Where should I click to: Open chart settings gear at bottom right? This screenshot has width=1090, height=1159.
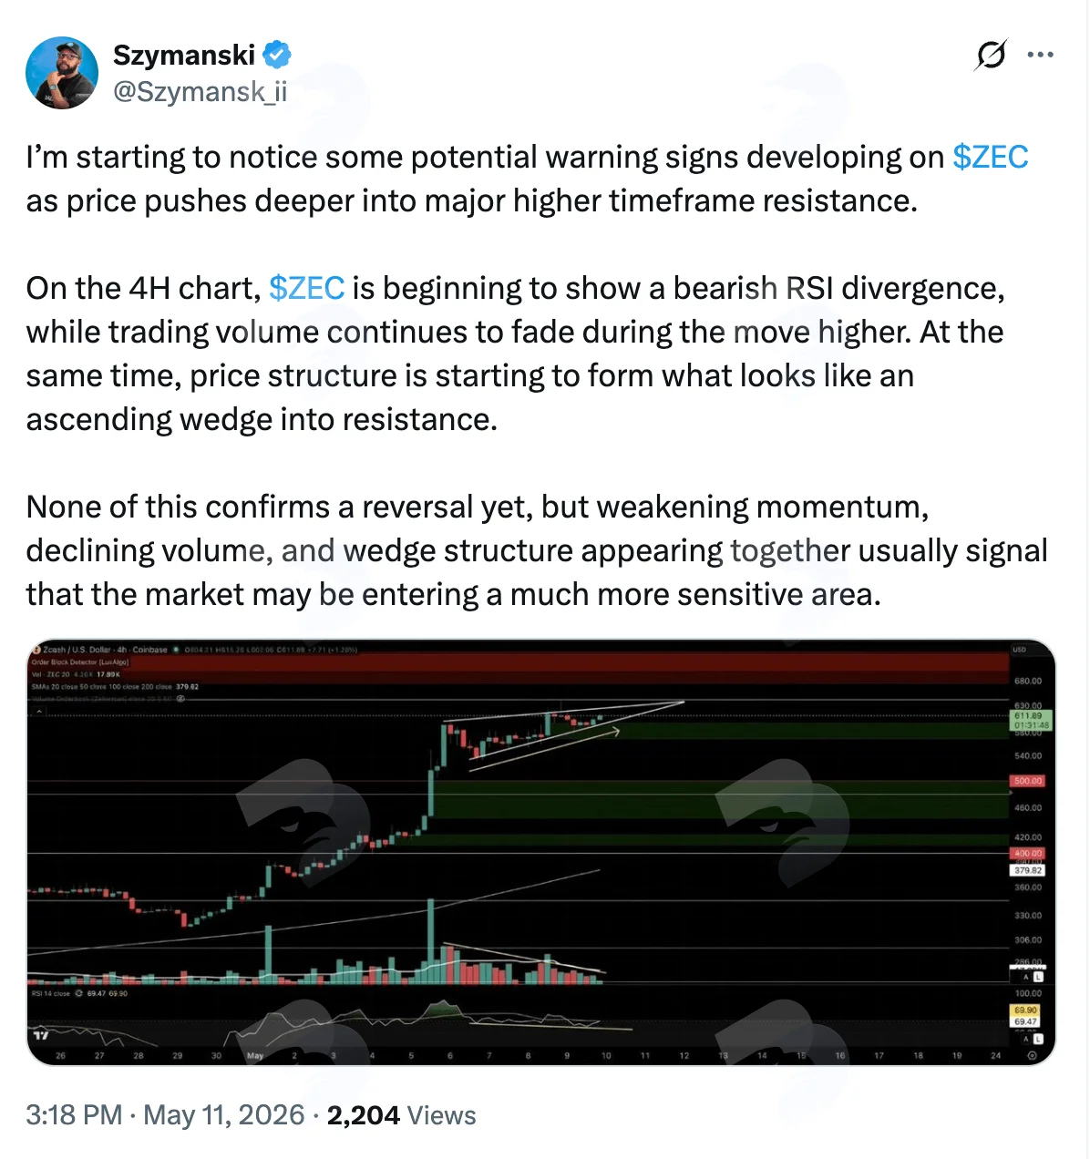1032,1055
